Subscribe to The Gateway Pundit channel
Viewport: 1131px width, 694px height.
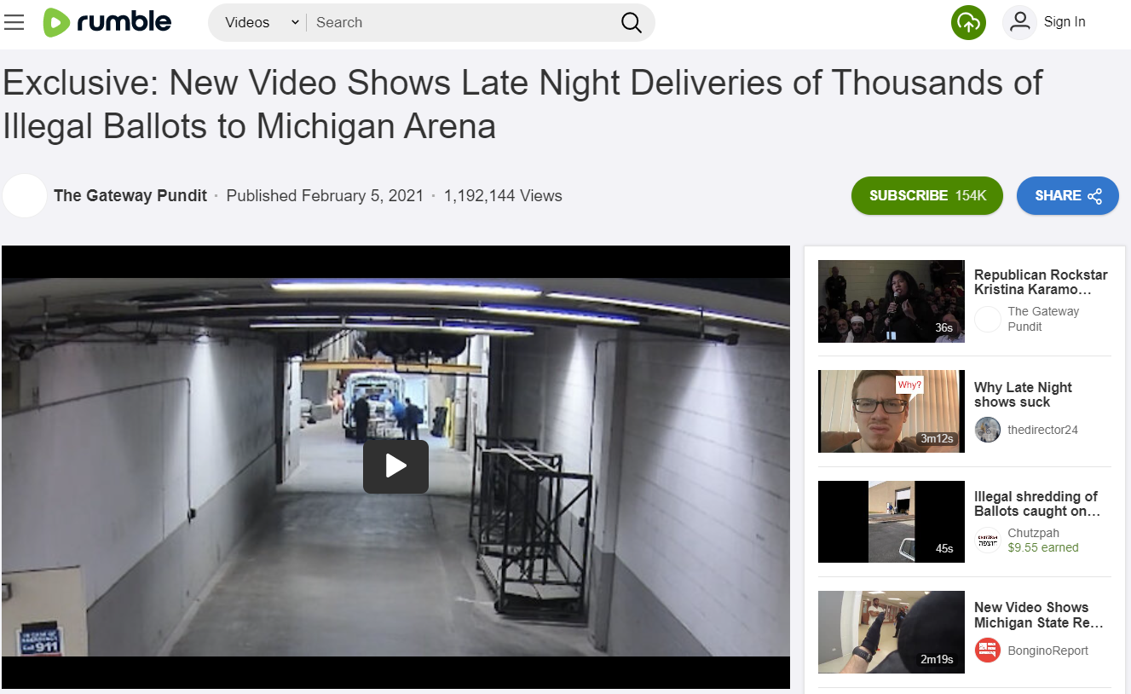coord(927,195)
